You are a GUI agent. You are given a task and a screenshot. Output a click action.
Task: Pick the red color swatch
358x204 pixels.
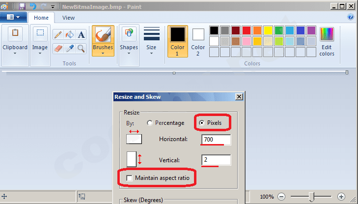point(247,30)
